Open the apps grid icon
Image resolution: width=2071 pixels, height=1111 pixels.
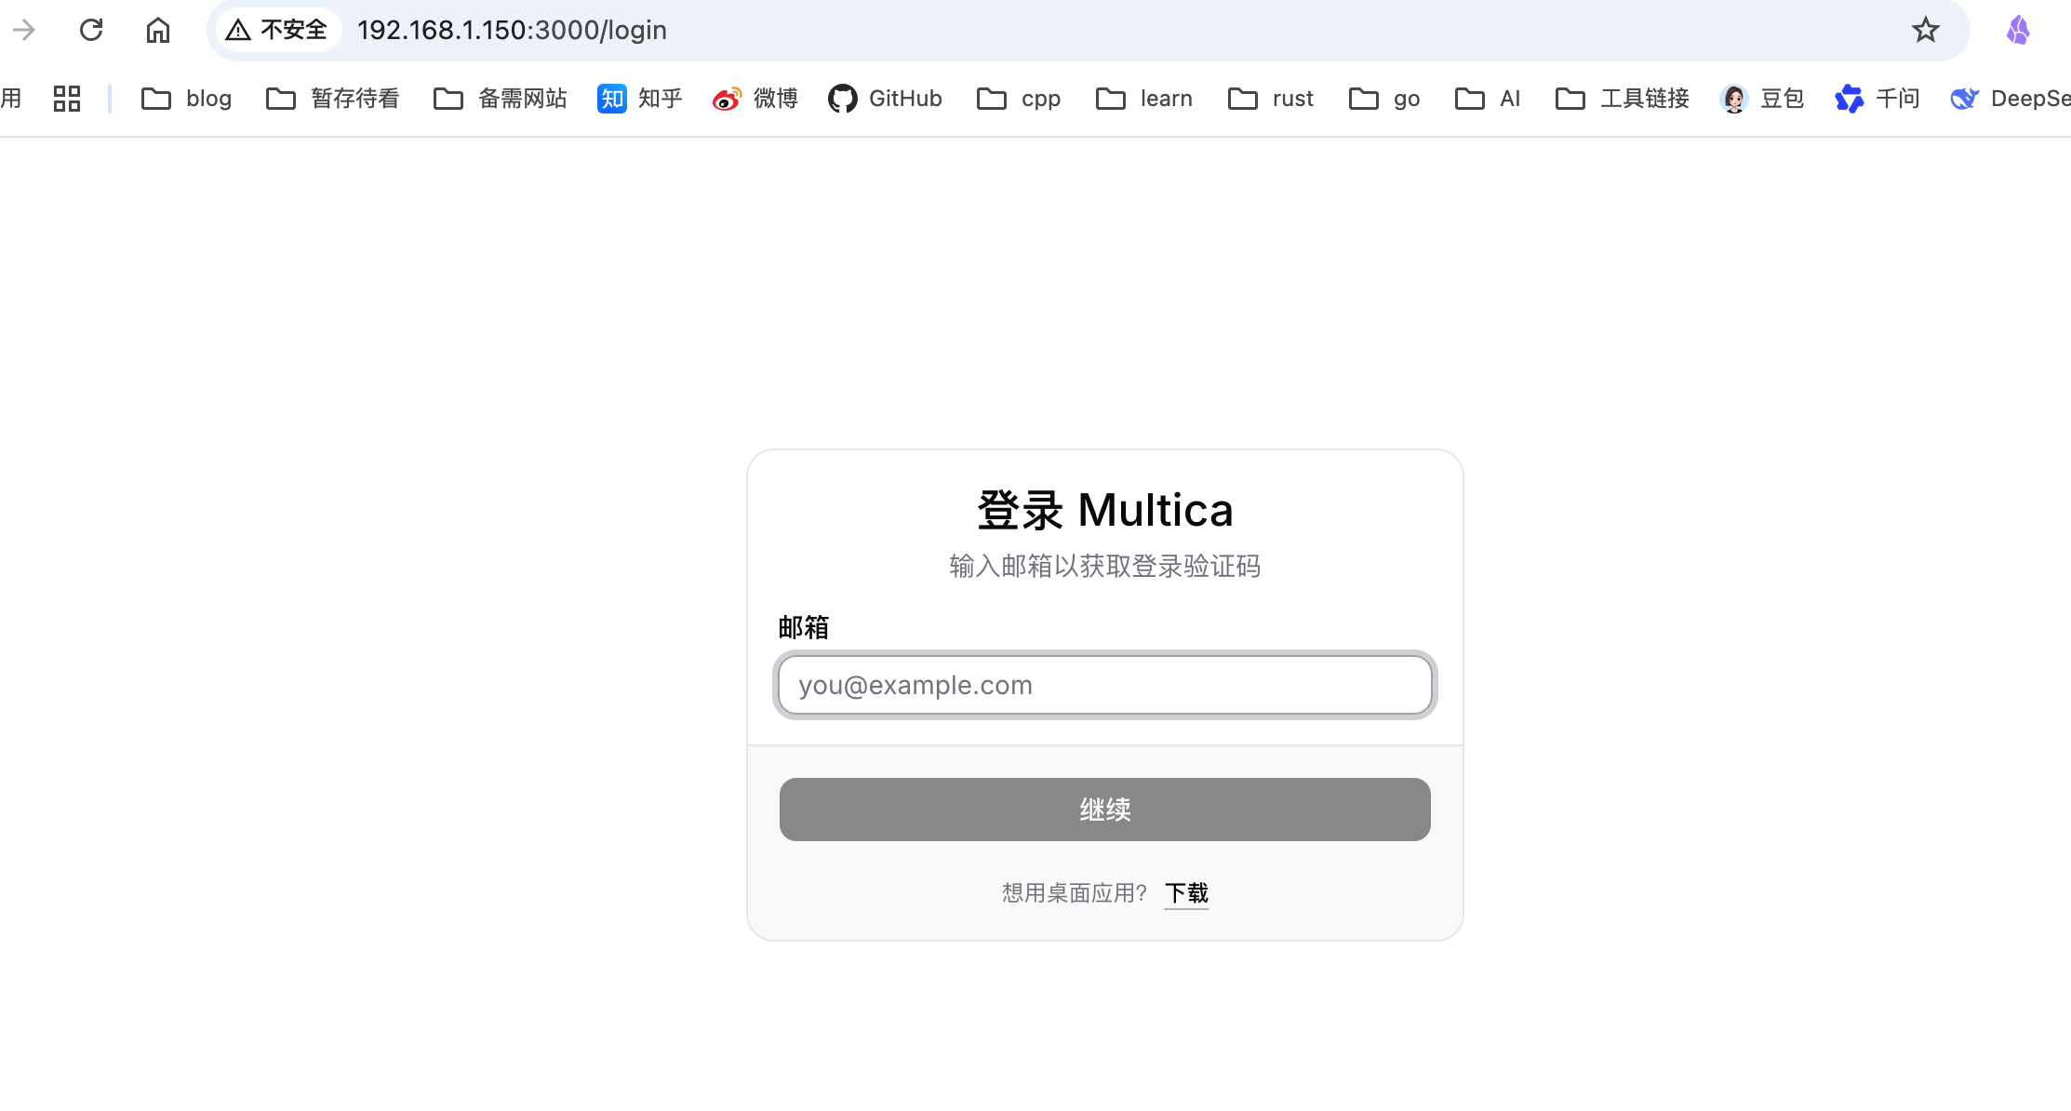point(67,99)
